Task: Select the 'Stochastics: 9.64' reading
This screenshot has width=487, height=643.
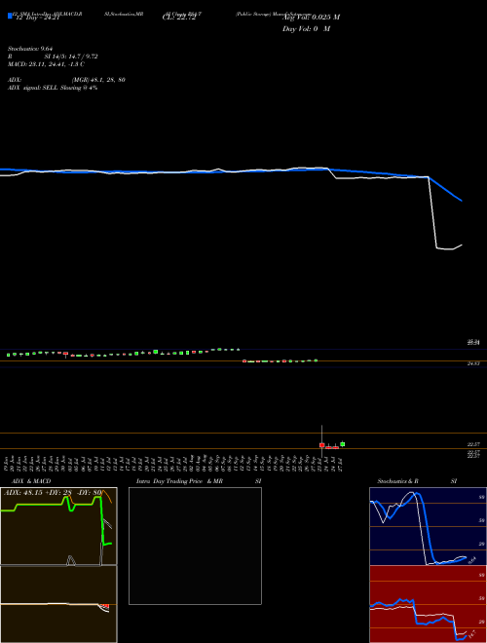Action: (31, 49)
